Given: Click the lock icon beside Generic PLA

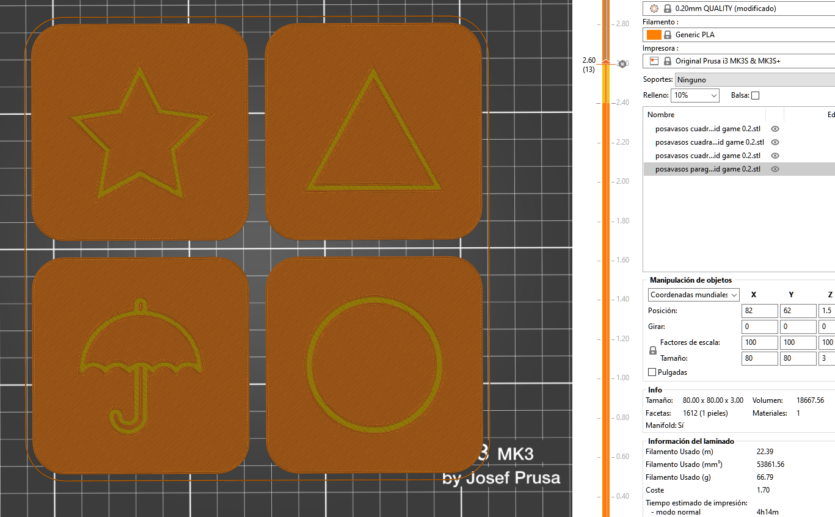Looking at the screenshot, I should (668, 35).
